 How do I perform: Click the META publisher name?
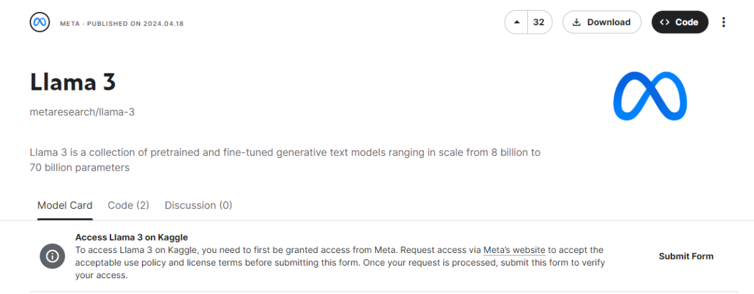click(69, 24)
